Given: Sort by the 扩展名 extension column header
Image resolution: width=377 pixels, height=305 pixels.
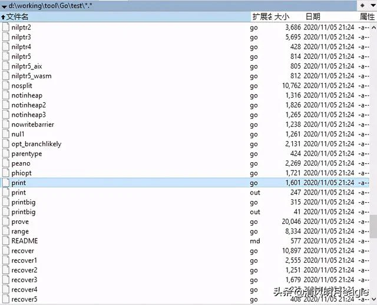Looking at the screenshot, I should click(262, 16).
